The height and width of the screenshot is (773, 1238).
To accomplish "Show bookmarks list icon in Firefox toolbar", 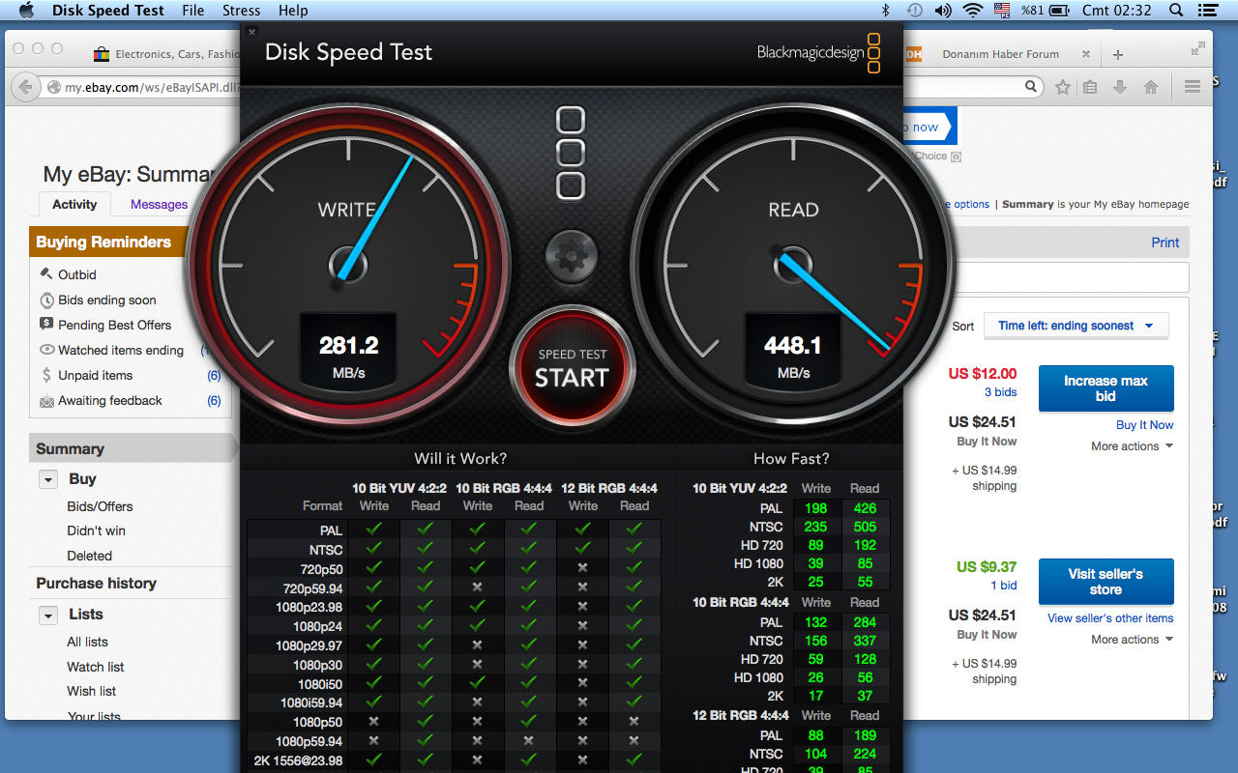I will pyautogui.click(x=1090, y=87).
